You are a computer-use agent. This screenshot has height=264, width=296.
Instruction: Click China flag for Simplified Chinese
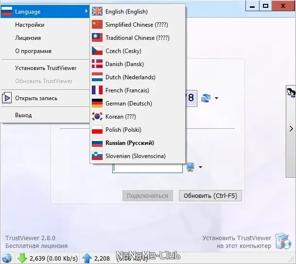click(97, 24)
